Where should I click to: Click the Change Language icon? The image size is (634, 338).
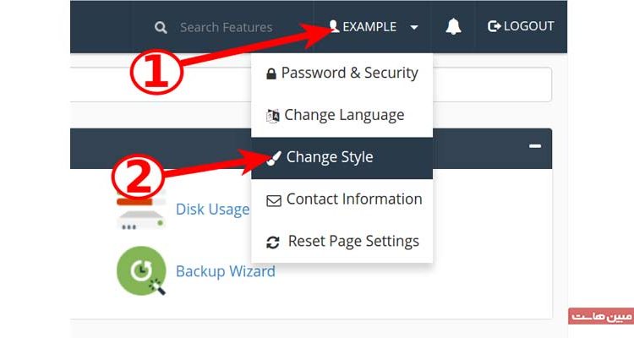coord(272,116)
